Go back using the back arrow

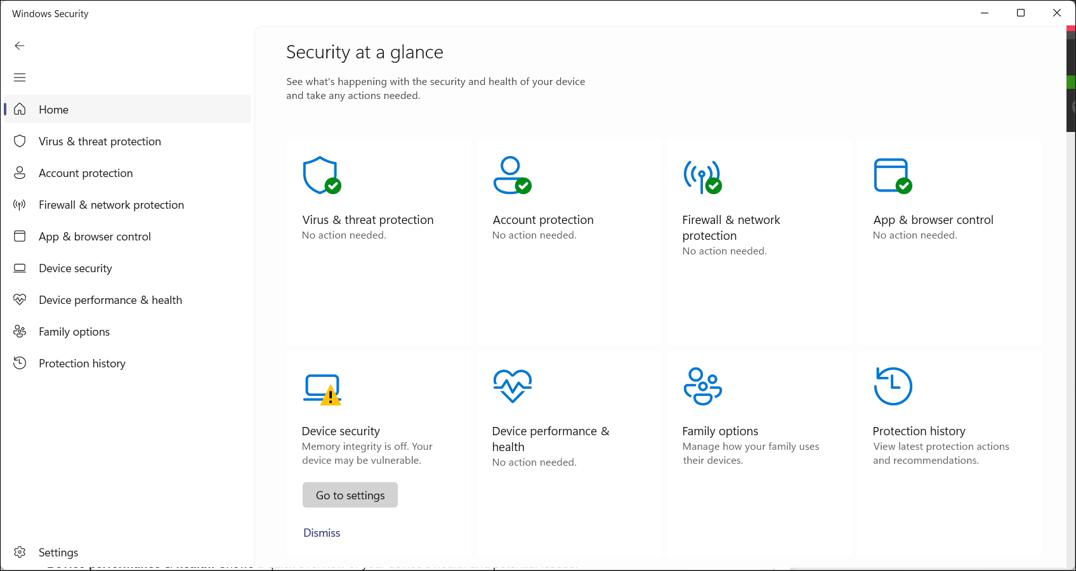pos(20,46)
